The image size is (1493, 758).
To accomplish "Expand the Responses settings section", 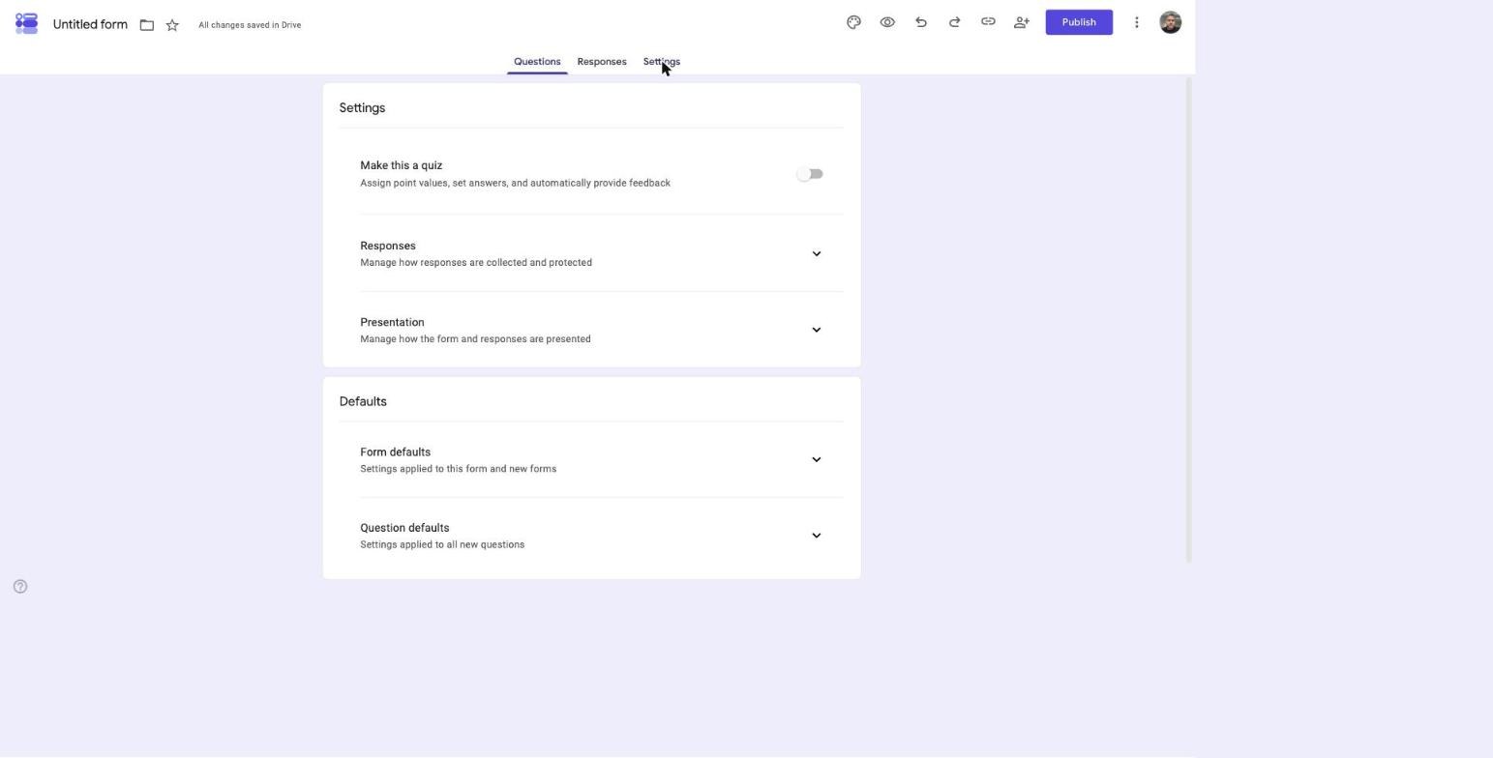I will 816,254.
